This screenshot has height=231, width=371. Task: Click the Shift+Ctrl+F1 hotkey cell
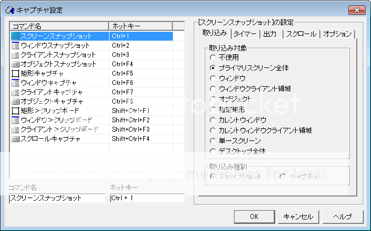point(141,111)
